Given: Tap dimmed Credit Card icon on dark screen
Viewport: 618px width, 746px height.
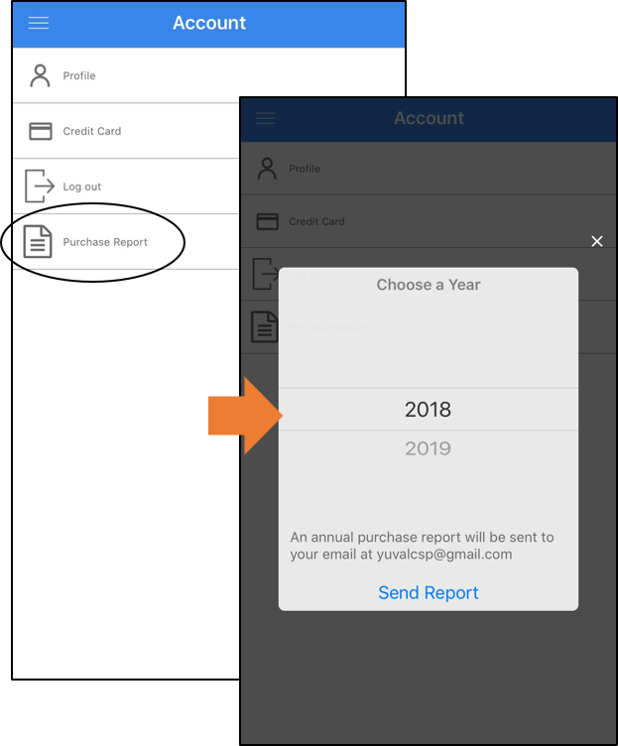Looking at the screenshot, I should 268,221.
